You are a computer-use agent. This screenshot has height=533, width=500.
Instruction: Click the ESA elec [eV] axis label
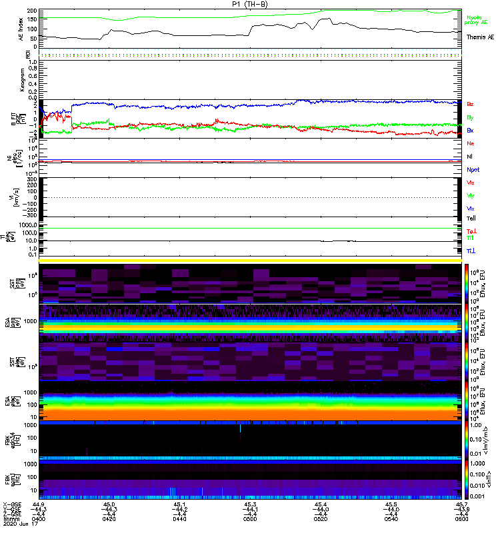pyautogui.click(x=12, y=401)
